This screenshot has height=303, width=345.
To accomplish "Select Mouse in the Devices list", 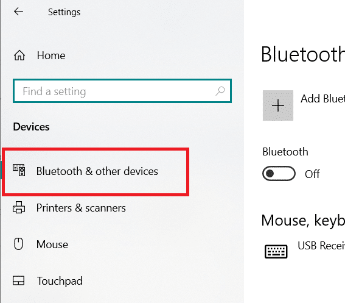I will [52, 244].
